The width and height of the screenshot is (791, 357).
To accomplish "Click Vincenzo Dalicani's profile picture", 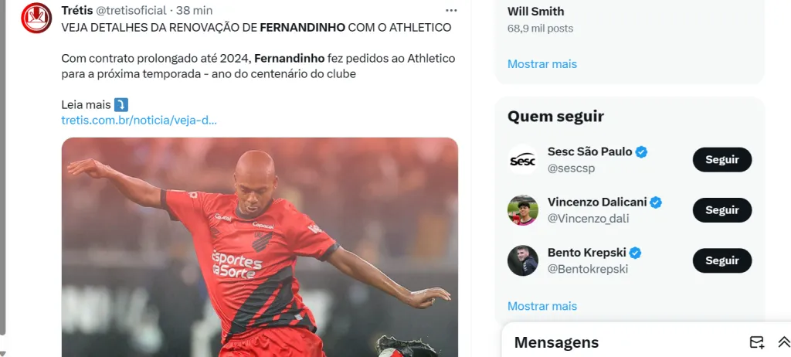I will [x=523, y=210].
